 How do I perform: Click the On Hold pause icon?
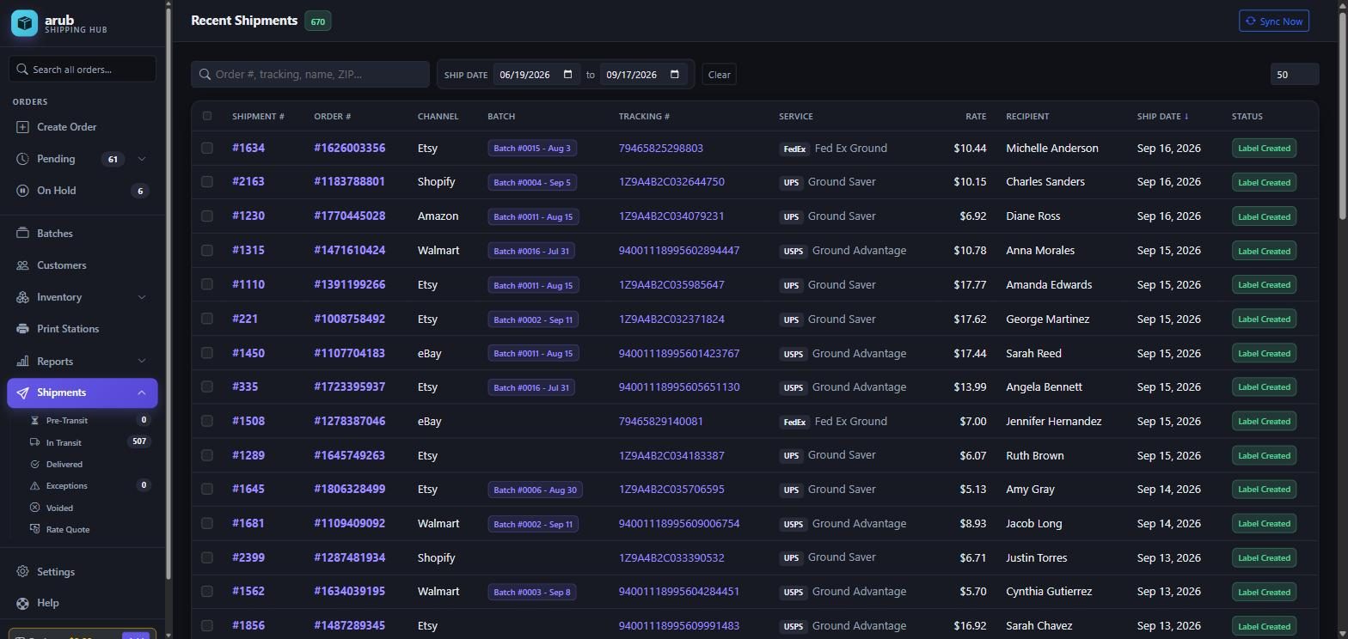[x=22, y=191]
